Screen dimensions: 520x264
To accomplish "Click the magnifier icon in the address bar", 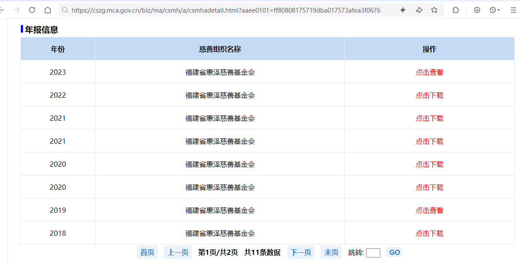I will point(65,10).
